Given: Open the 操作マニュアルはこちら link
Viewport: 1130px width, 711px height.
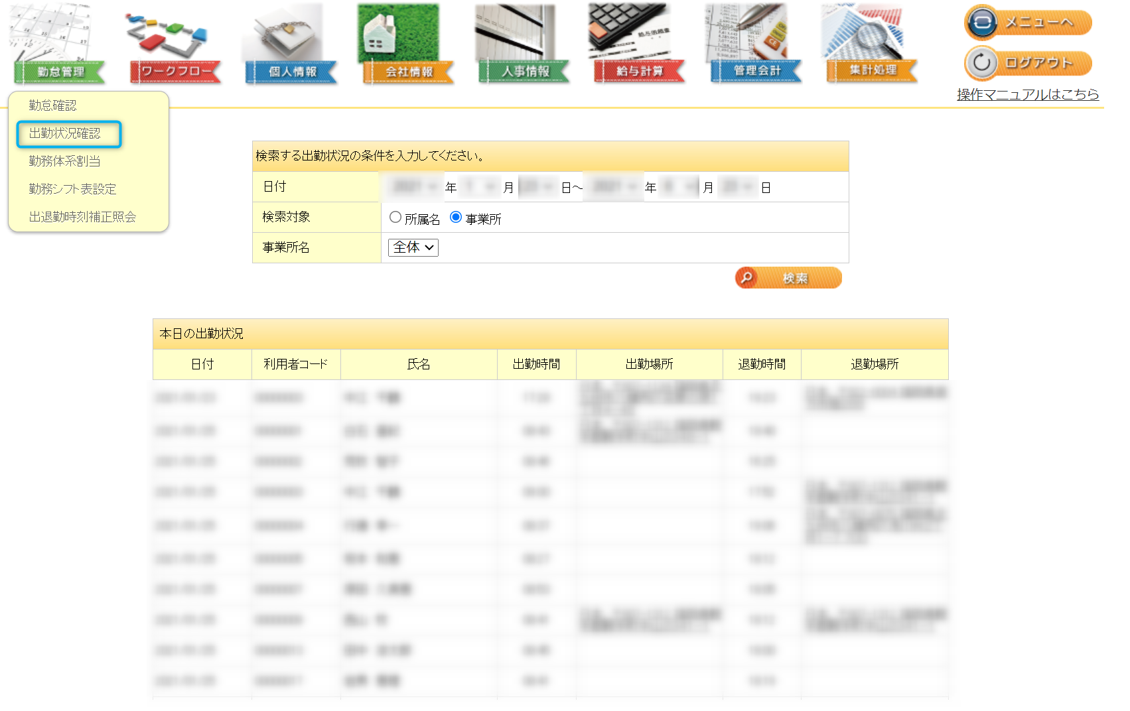Looking at the screenshot, I should pyautogui.click(x=1027, y=94).
